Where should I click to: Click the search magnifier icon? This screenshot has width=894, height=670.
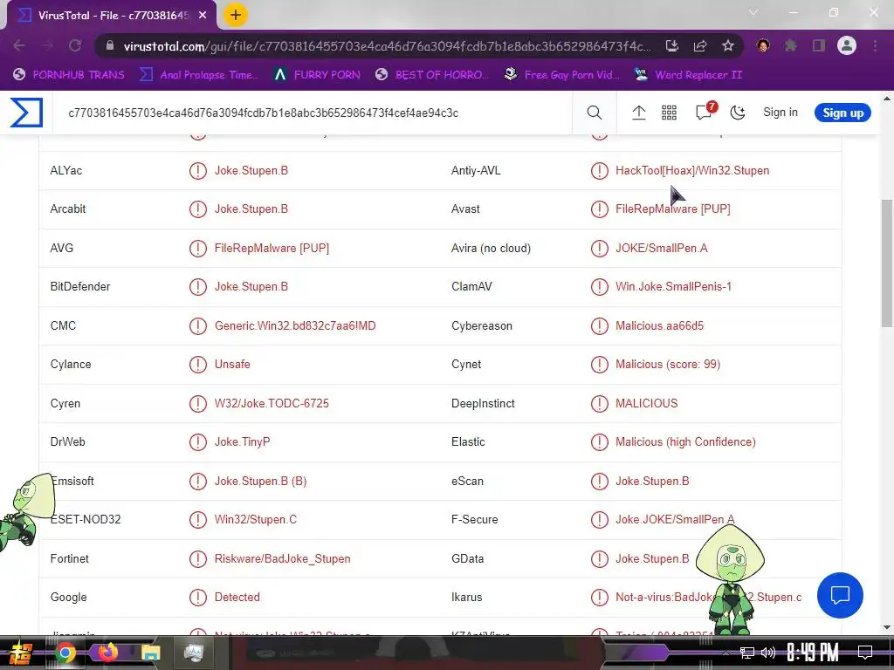click(594, 113)
